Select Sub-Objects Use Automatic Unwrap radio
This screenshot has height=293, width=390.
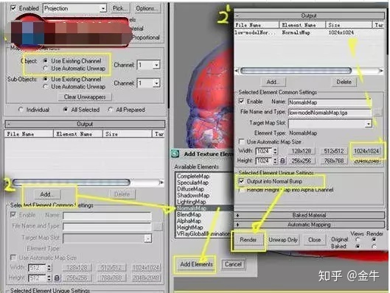pyautogui.click(x=45, y=86)
